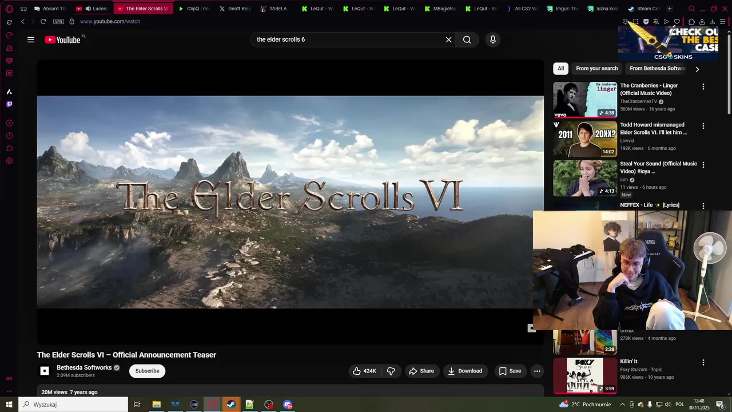Open Twitch in the Opera sidebar
732x412 pixels.
point(9,104)
